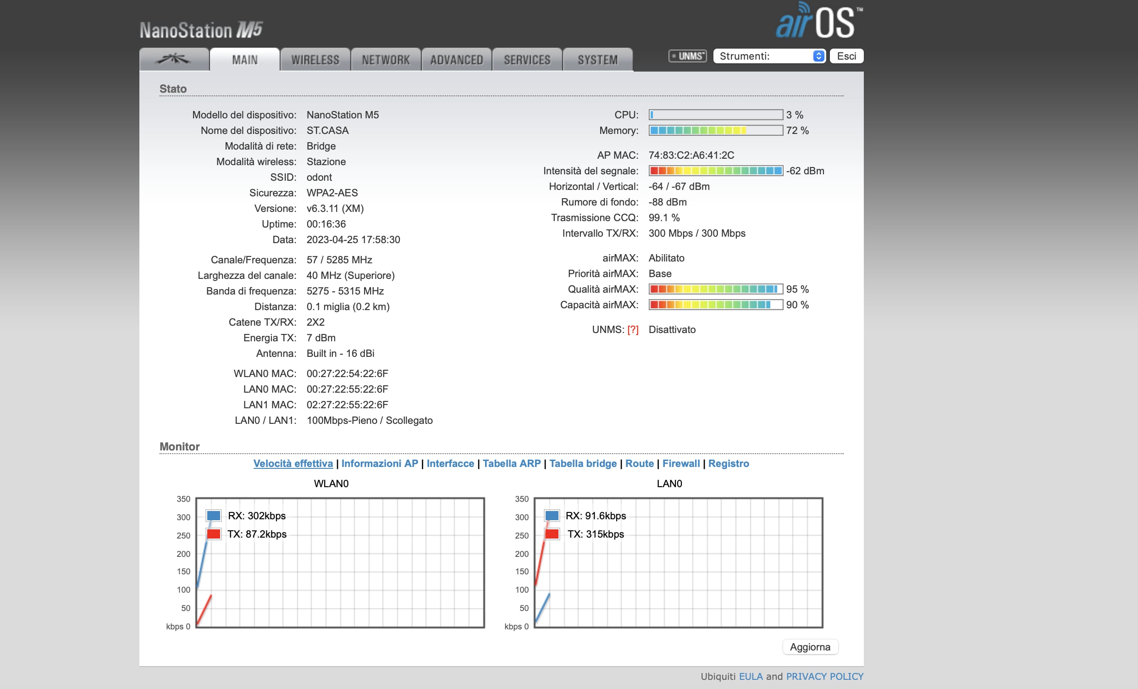Click the blue RX legend swatch in WLAN0 graph

click(213, 515)
